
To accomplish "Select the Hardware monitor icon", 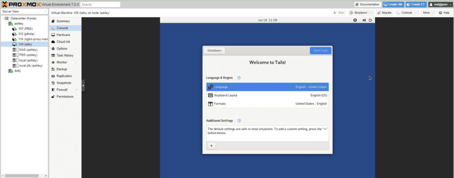I will tap(53, 35).
